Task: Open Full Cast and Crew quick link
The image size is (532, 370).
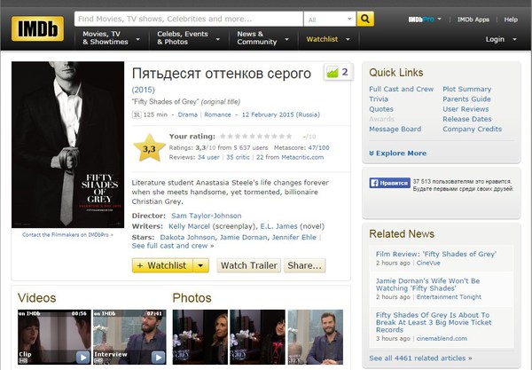Action: (x=401, y=90)
